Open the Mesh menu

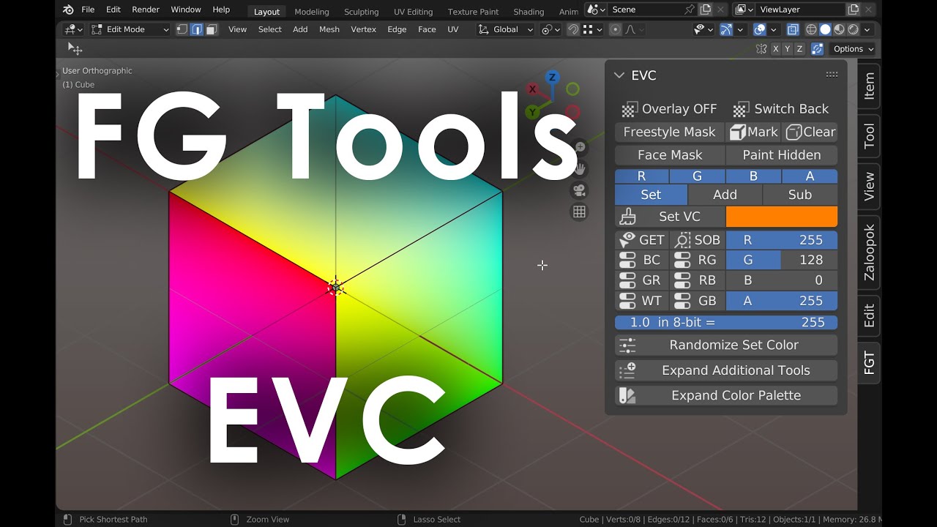point(329,29)
